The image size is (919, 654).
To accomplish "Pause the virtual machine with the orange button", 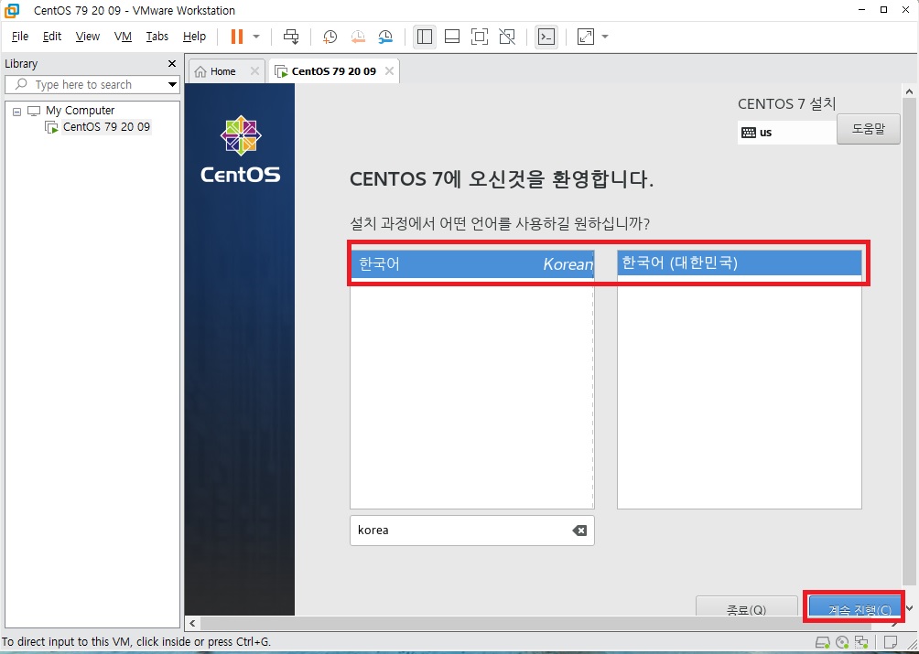I will (237, 37).
